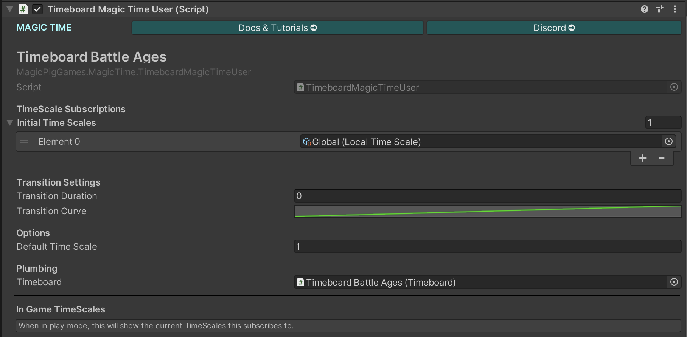Open the Docs & Tutorials link
Viewport: 687px width, 337px height.
(277, 28)
